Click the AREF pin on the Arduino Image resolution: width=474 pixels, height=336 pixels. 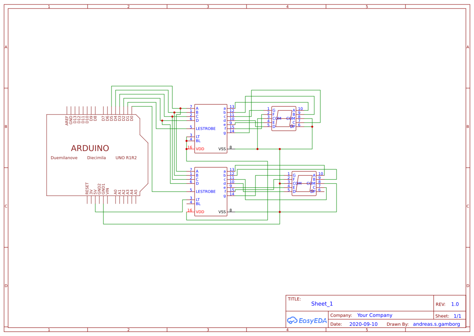[x=68, y=118]
